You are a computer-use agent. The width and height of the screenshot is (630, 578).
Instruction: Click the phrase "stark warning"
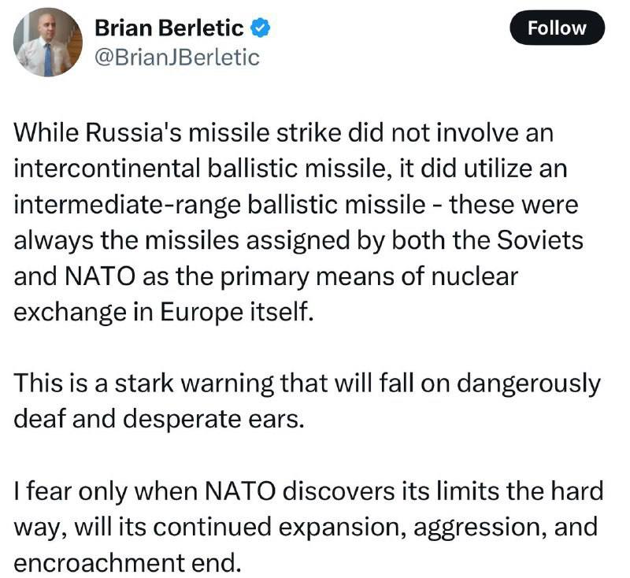coord(194,383)
